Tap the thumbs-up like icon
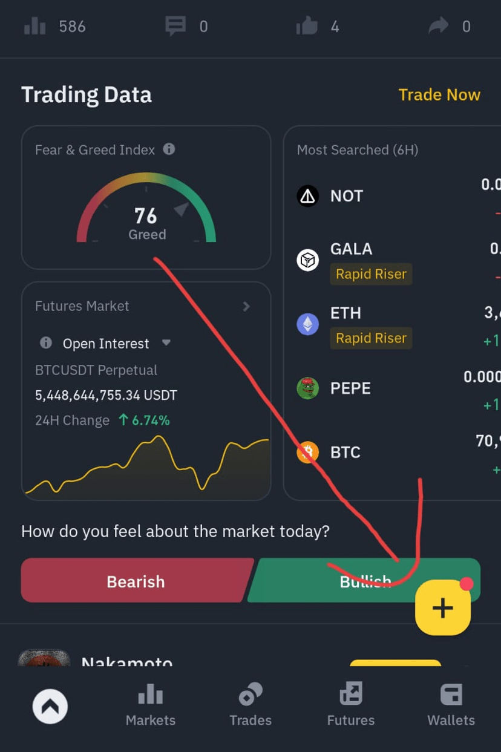501x752 pixels. click(x=307, y=26)
